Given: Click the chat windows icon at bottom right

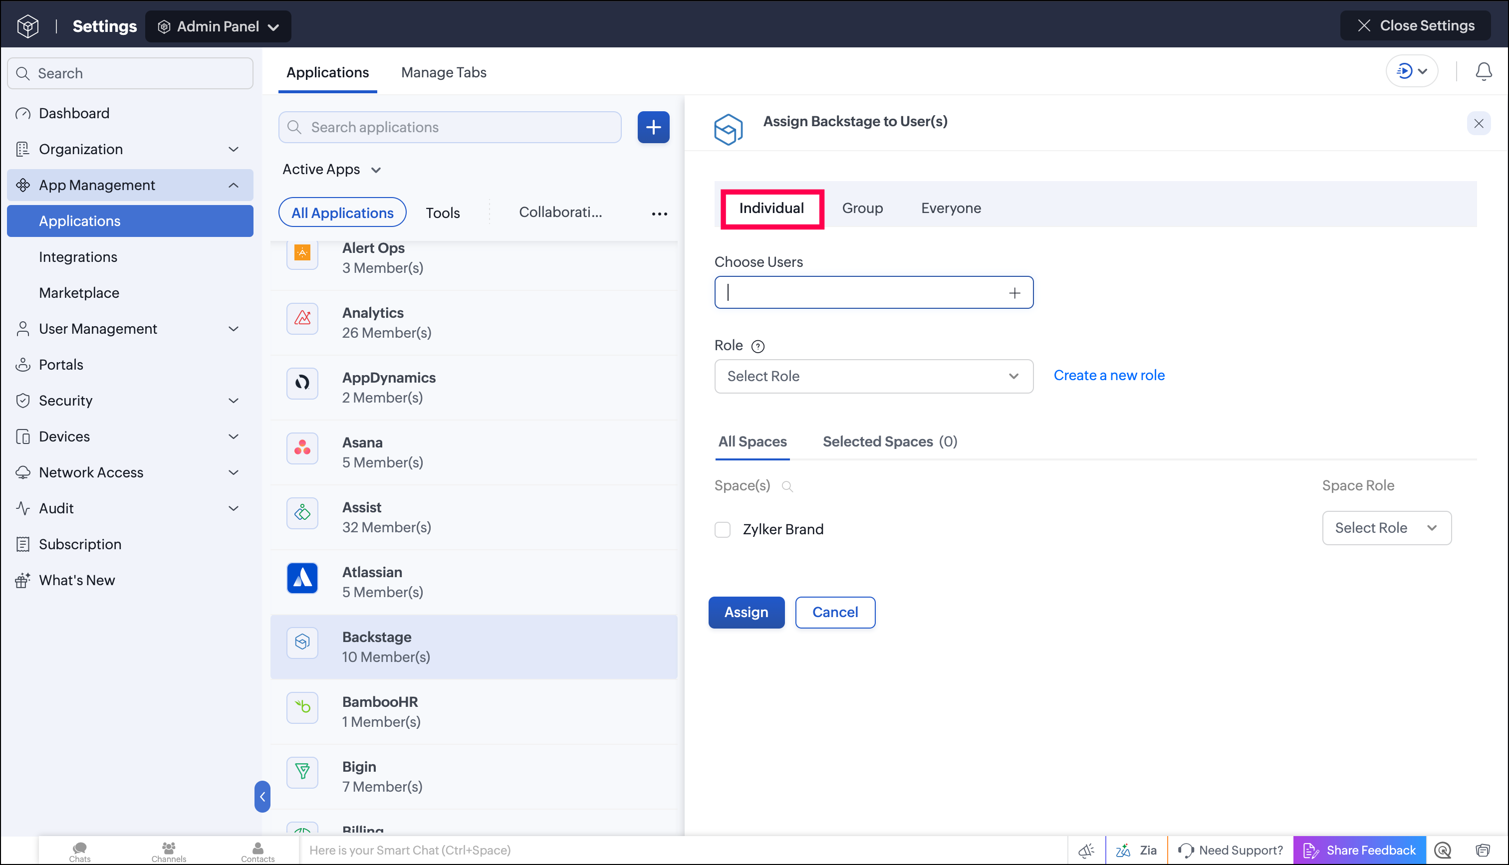Looking at the screenshot, I should (1482, 850).
